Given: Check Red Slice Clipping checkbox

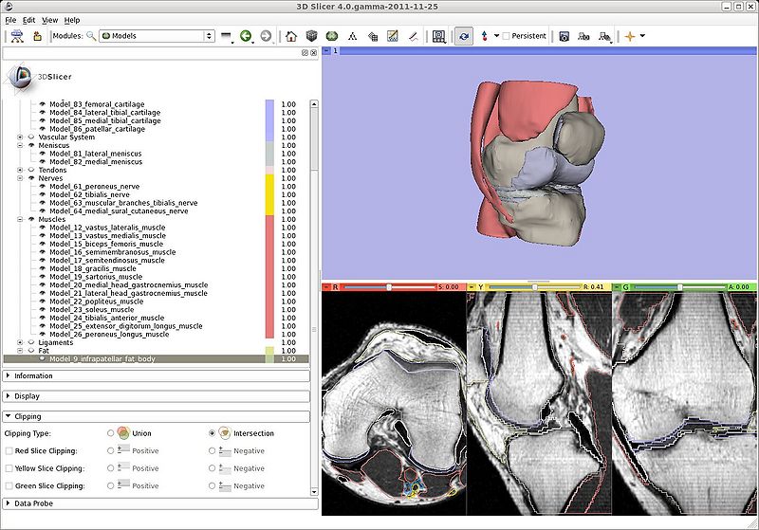Looking at the screenshot, I should click(x=9, y=451).
